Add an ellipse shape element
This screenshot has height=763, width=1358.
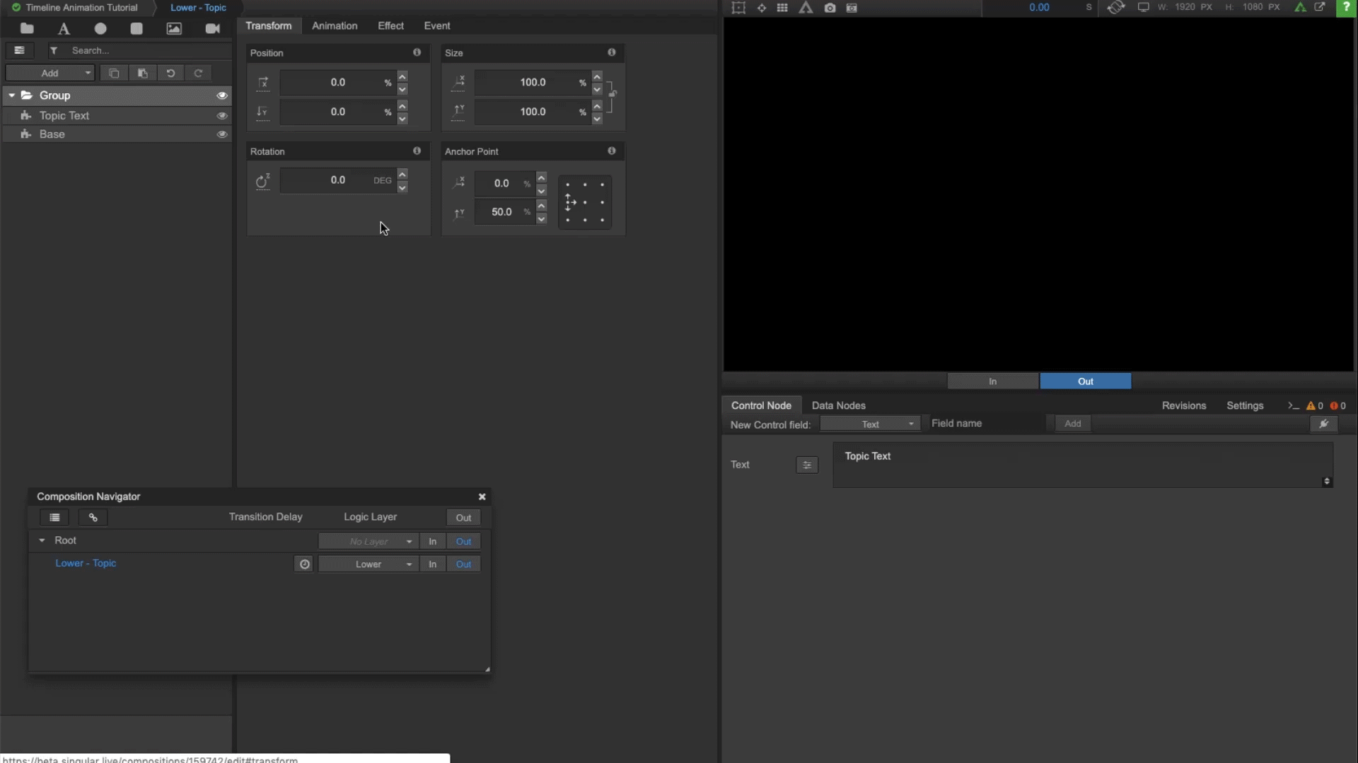100,28
